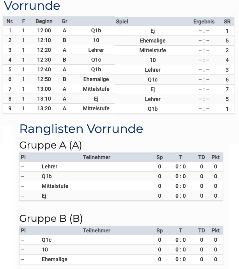Screen dimensions: 239x269
Task: Click 'Q1c' in the Gruppe B ranking
Action: coord(47,240)
